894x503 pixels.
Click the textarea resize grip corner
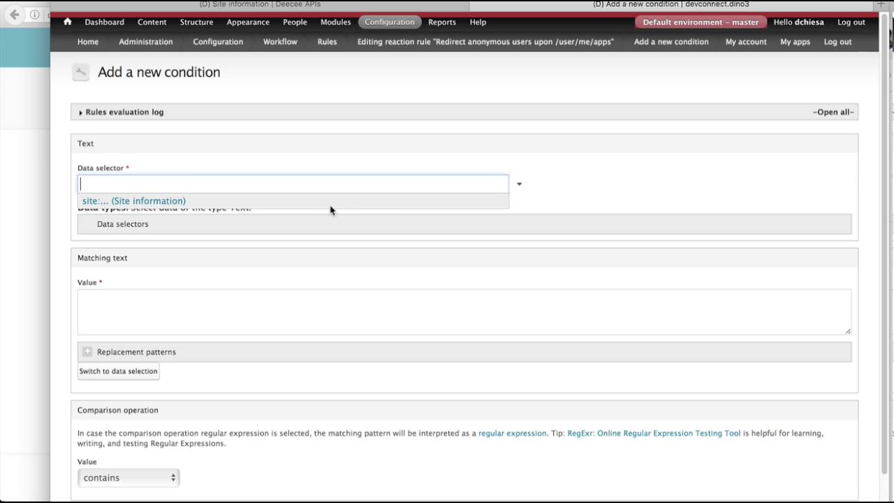click(x=848, y=331)
